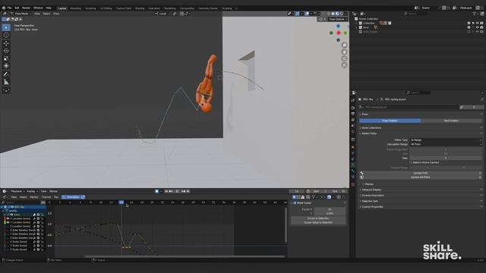Switch to the Modeling workspace tab
Image resolution: width=486 pixels, height=273 pixels.
(76, 8)
